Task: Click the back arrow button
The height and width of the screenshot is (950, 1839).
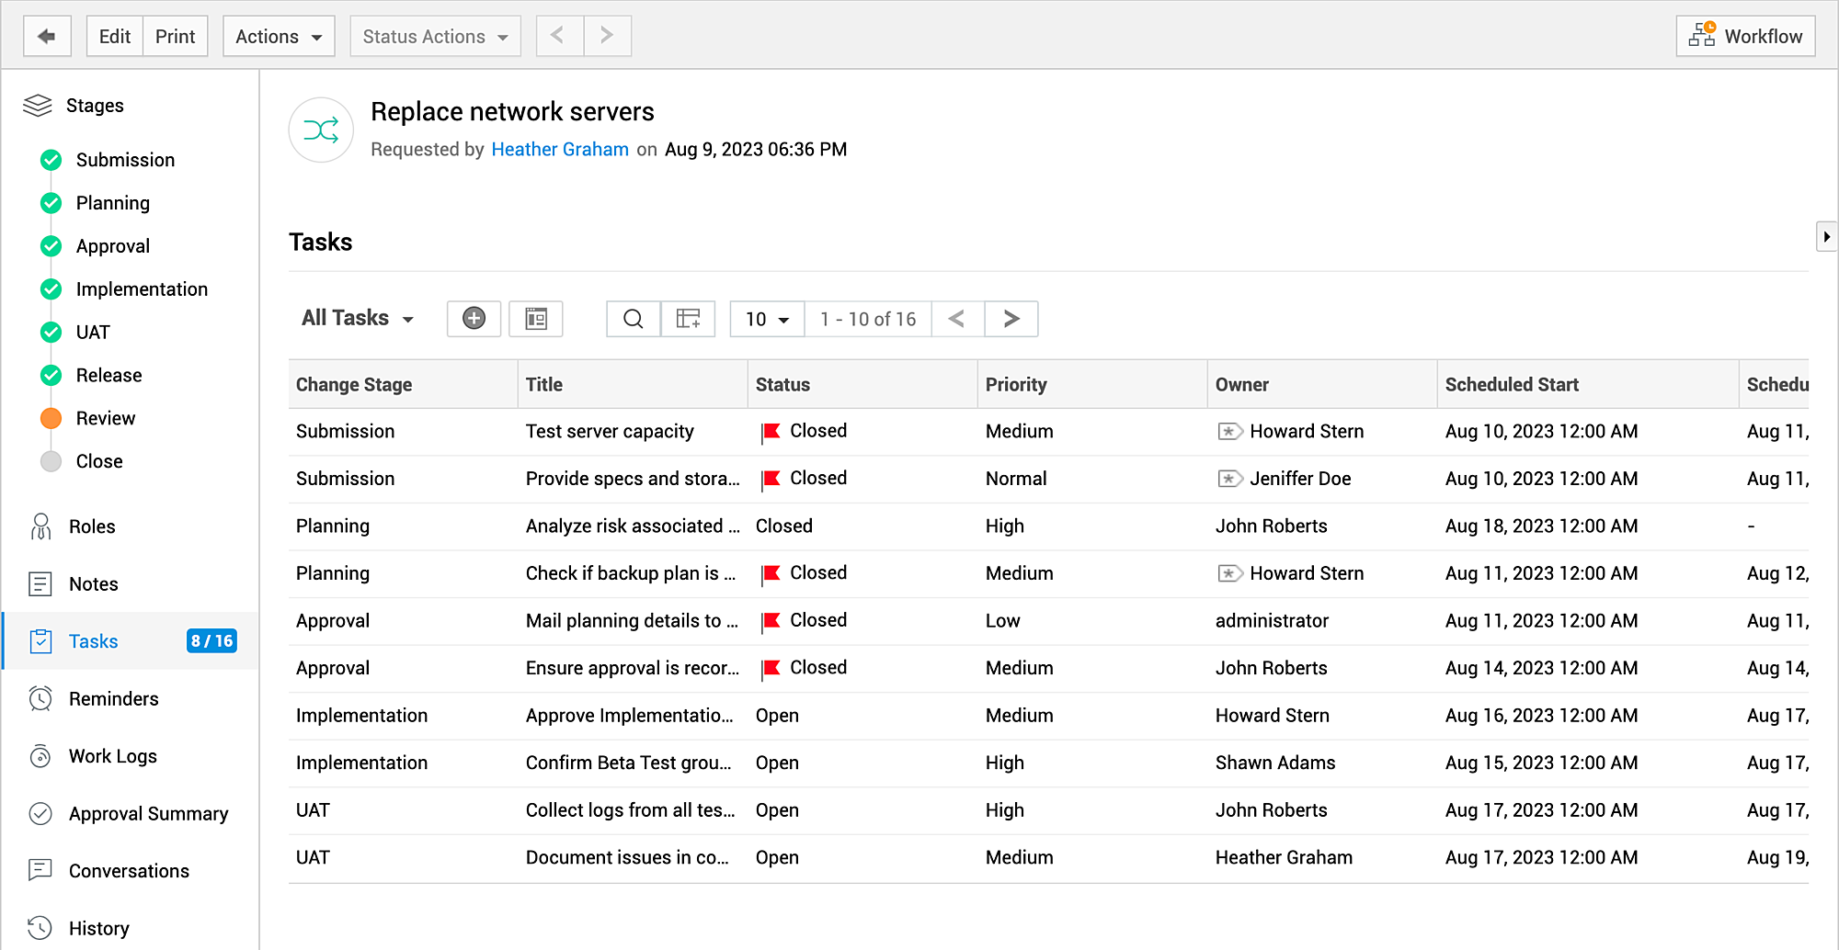Action: (47, 37)
